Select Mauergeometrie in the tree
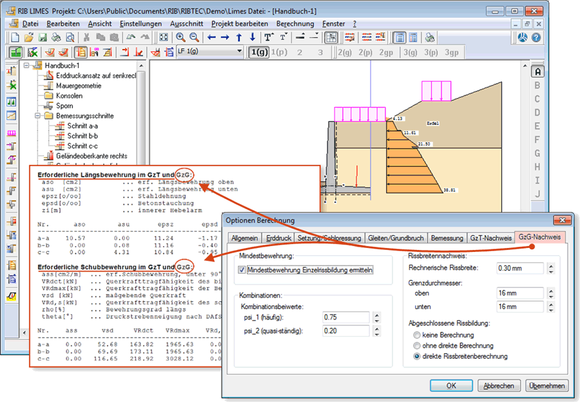 tap(79, 86)
